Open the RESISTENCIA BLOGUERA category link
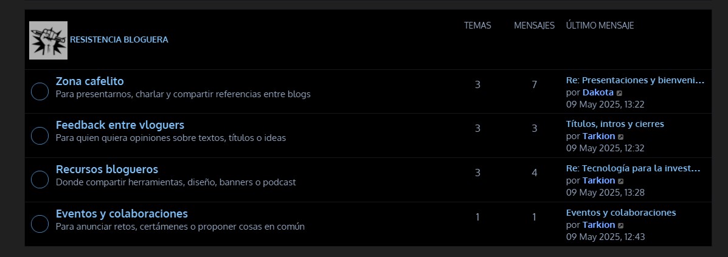Screen dimensions: 728x257 [x=119, y=39]
